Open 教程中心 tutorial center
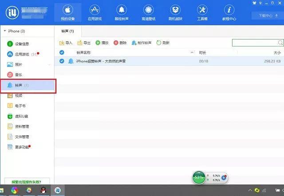Screen dimensions: 284x196 pyautogui.click(x=229, y=13)
